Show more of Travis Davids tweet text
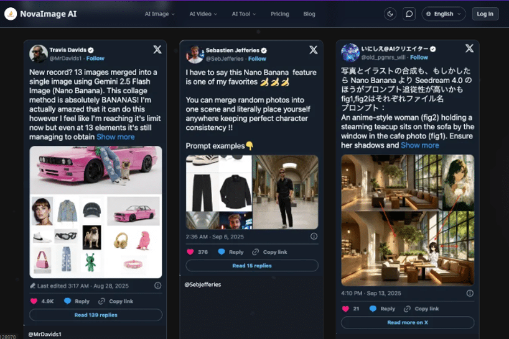509x339 pixels. pos(116,137)
